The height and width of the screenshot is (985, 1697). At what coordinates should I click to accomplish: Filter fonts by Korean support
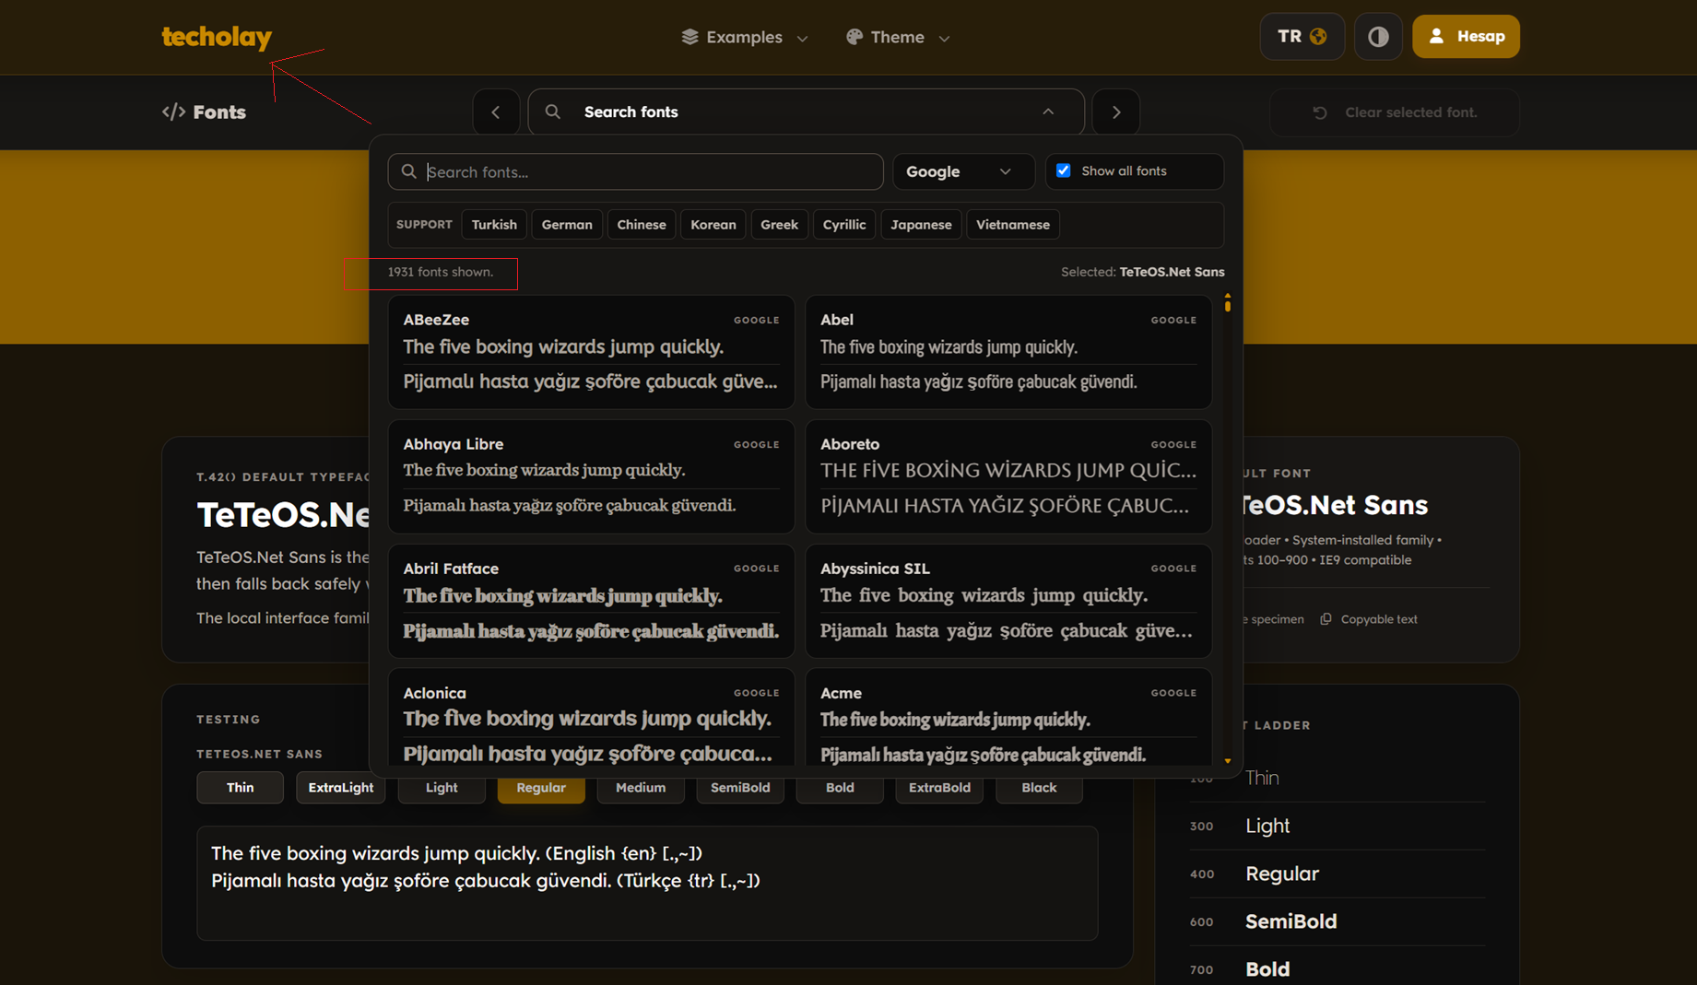[713, 225]
